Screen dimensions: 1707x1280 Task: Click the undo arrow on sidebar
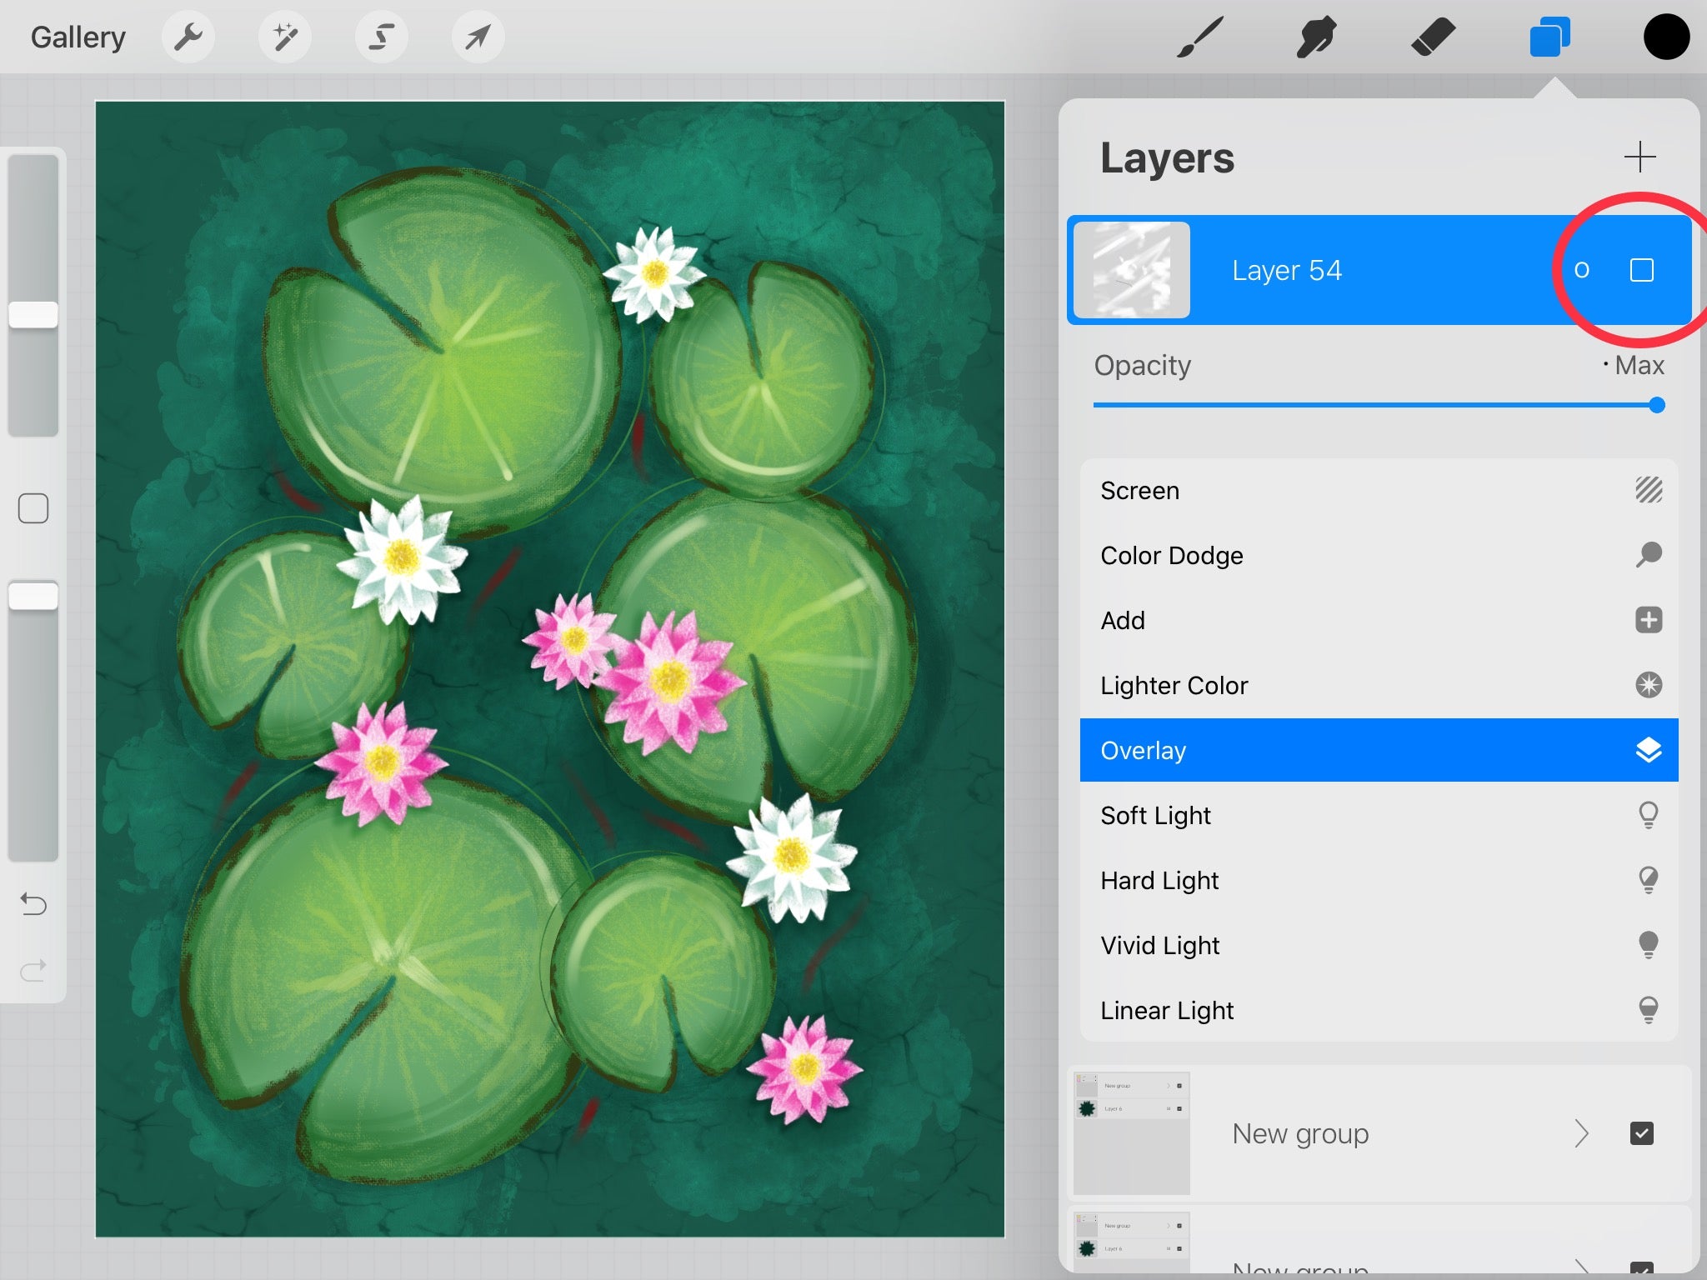point(33,904)
